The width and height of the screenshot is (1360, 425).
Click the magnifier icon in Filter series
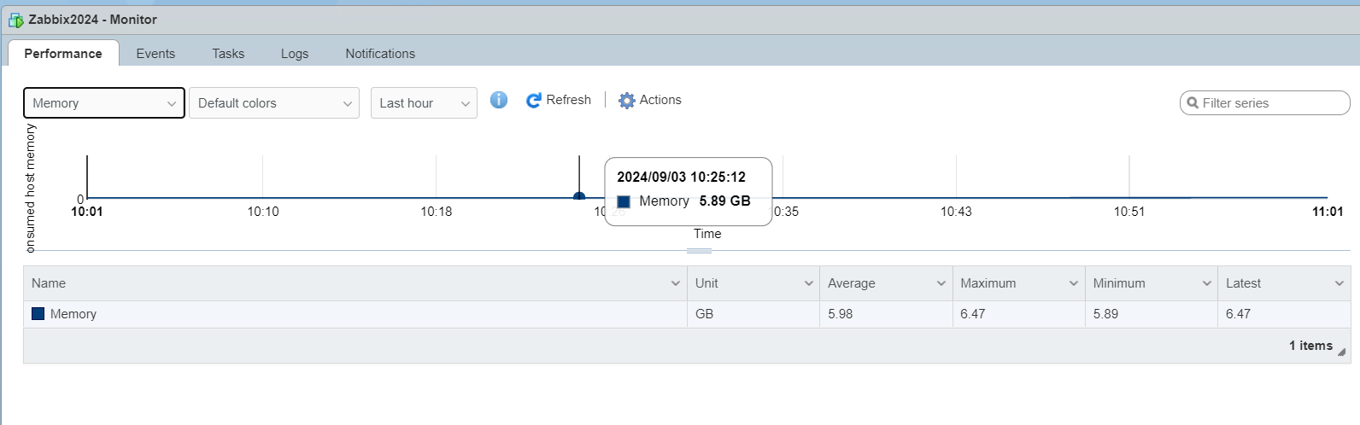pyautogui.click(x=1193, y=103)
